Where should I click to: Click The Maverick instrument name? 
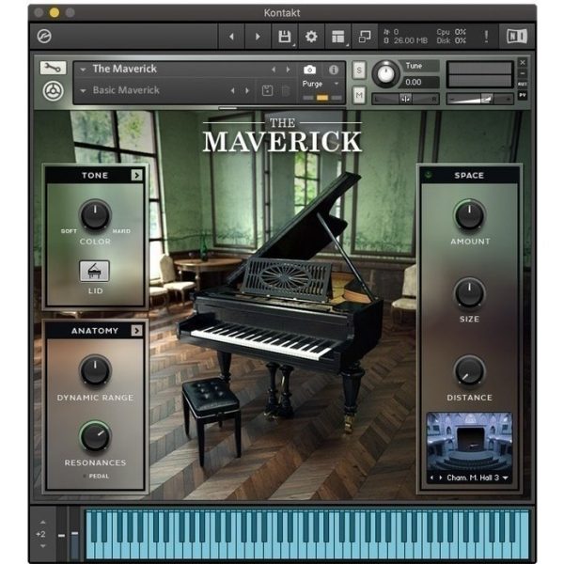124,69
